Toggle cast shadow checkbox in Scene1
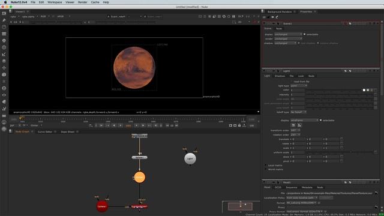This screenshot has width=384, height=216. point(299,43)
